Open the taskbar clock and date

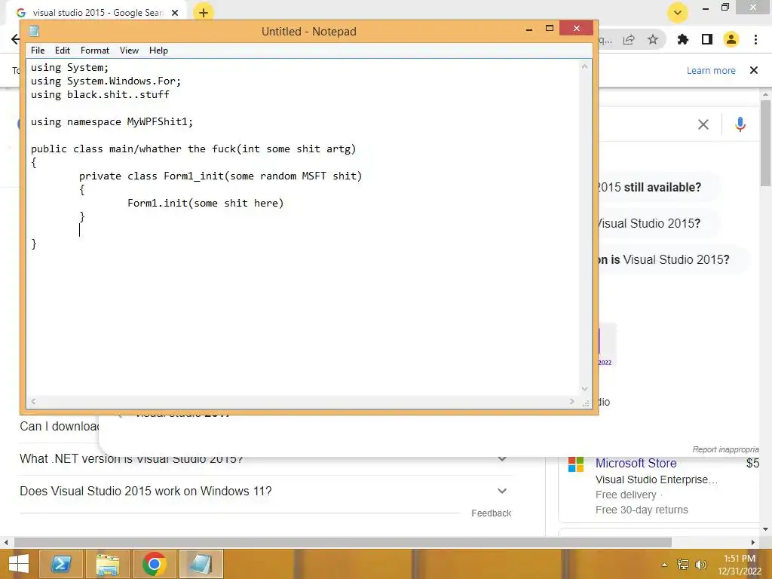[740, 565]
